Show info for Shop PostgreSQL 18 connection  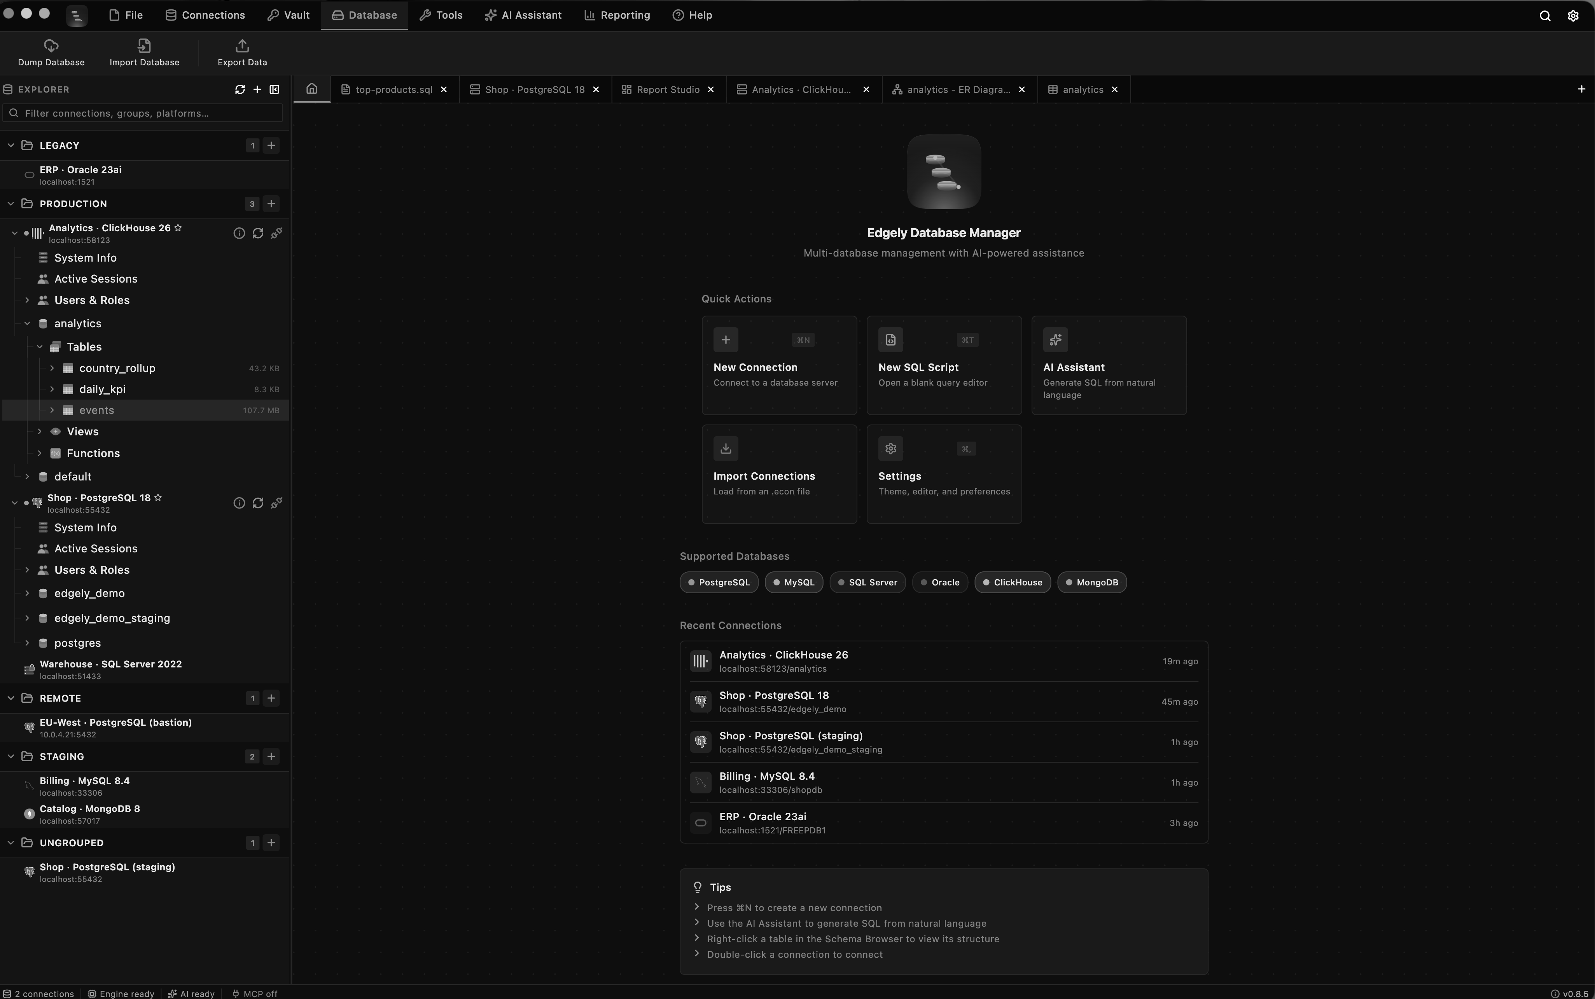(x=239, y=503)
